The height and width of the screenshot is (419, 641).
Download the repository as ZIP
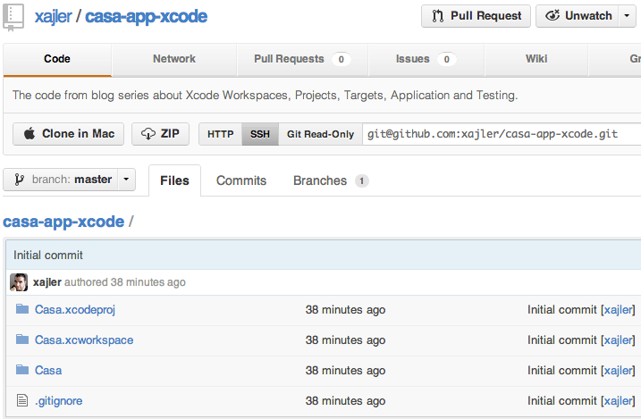(x=160, y=134)
